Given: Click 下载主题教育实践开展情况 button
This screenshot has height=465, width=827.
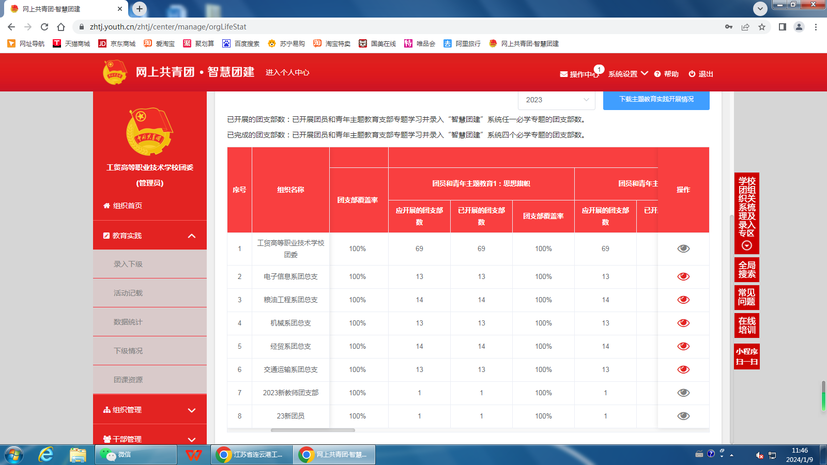Looking at the screenshot, I should click(x=656, y=99).
